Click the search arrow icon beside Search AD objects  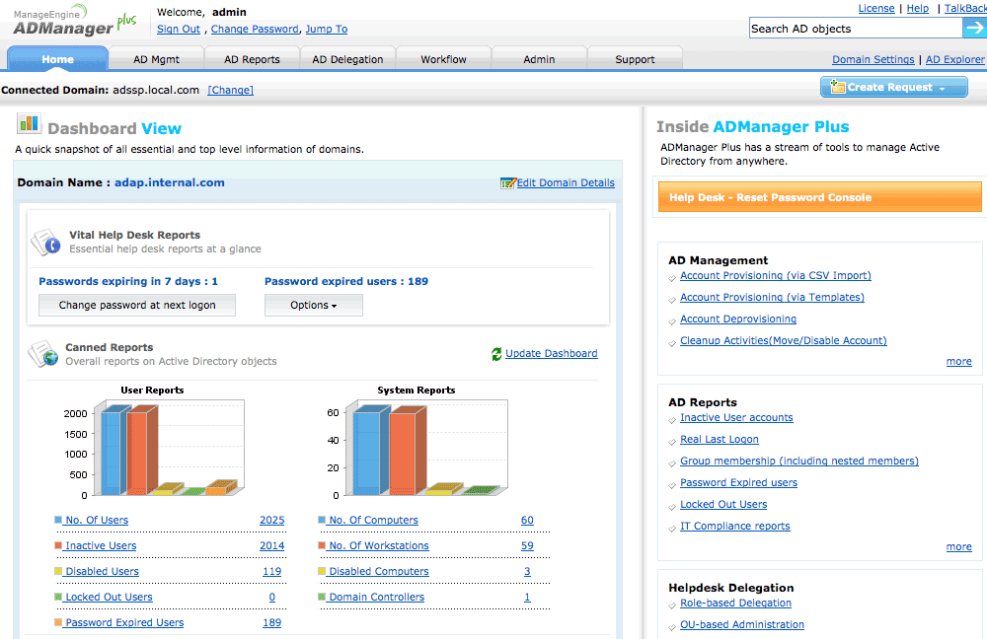[x=974, y=28]
